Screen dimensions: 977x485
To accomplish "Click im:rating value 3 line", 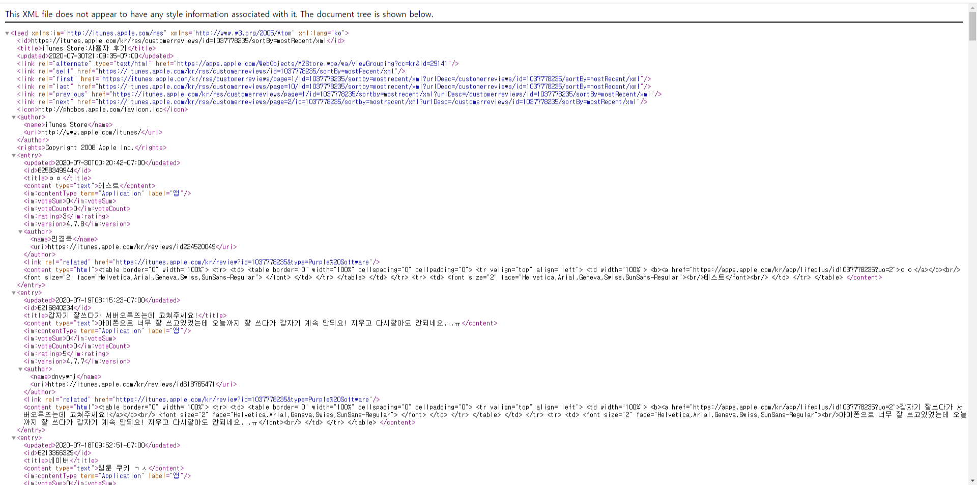I will tap(66, 216).
